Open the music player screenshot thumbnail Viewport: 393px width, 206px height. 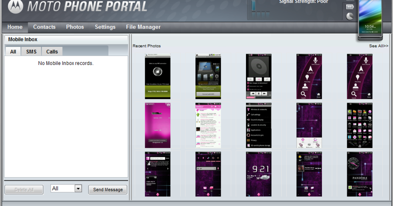(259, 76)
